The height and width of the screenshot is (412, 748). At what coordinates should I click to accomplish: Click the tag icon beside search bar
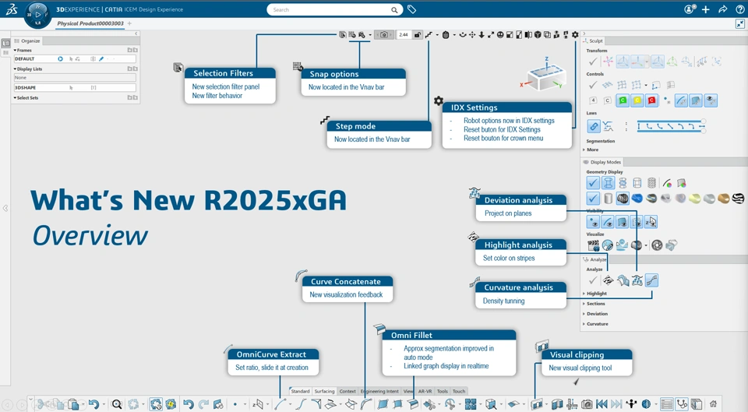[x=411, y=9]
